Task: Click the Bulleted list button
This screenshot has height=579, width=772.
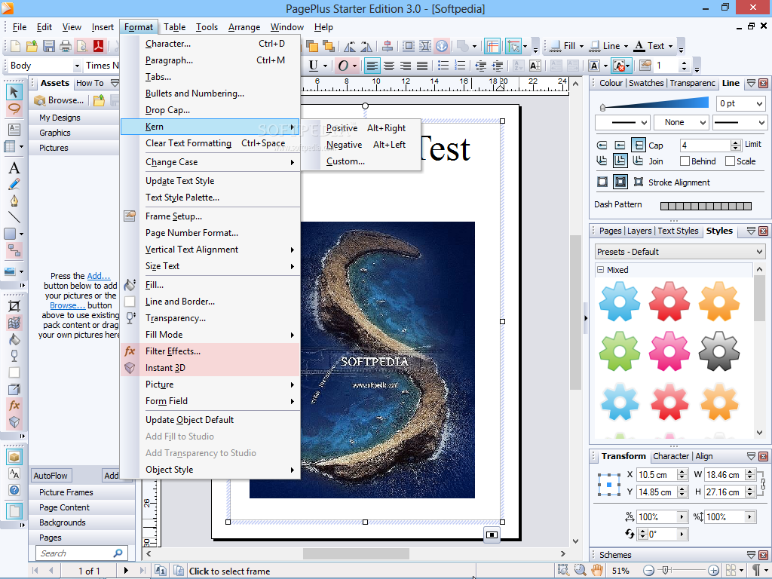Action: point(443,66)
